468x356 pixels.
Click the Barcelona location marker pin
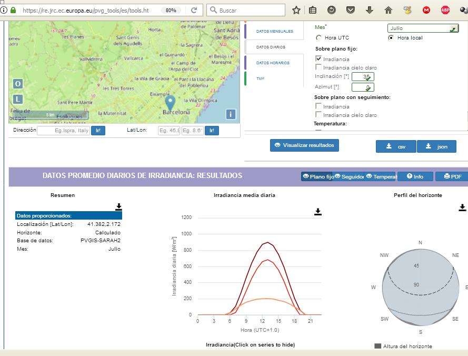(170, 103)
